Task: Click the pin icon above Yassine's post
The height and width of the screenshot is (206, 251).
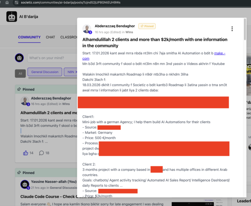Action: click(19, 173)
